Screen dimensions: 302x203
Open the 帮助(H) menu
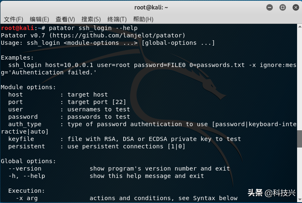pyautogui.click(x=143, y=19)
